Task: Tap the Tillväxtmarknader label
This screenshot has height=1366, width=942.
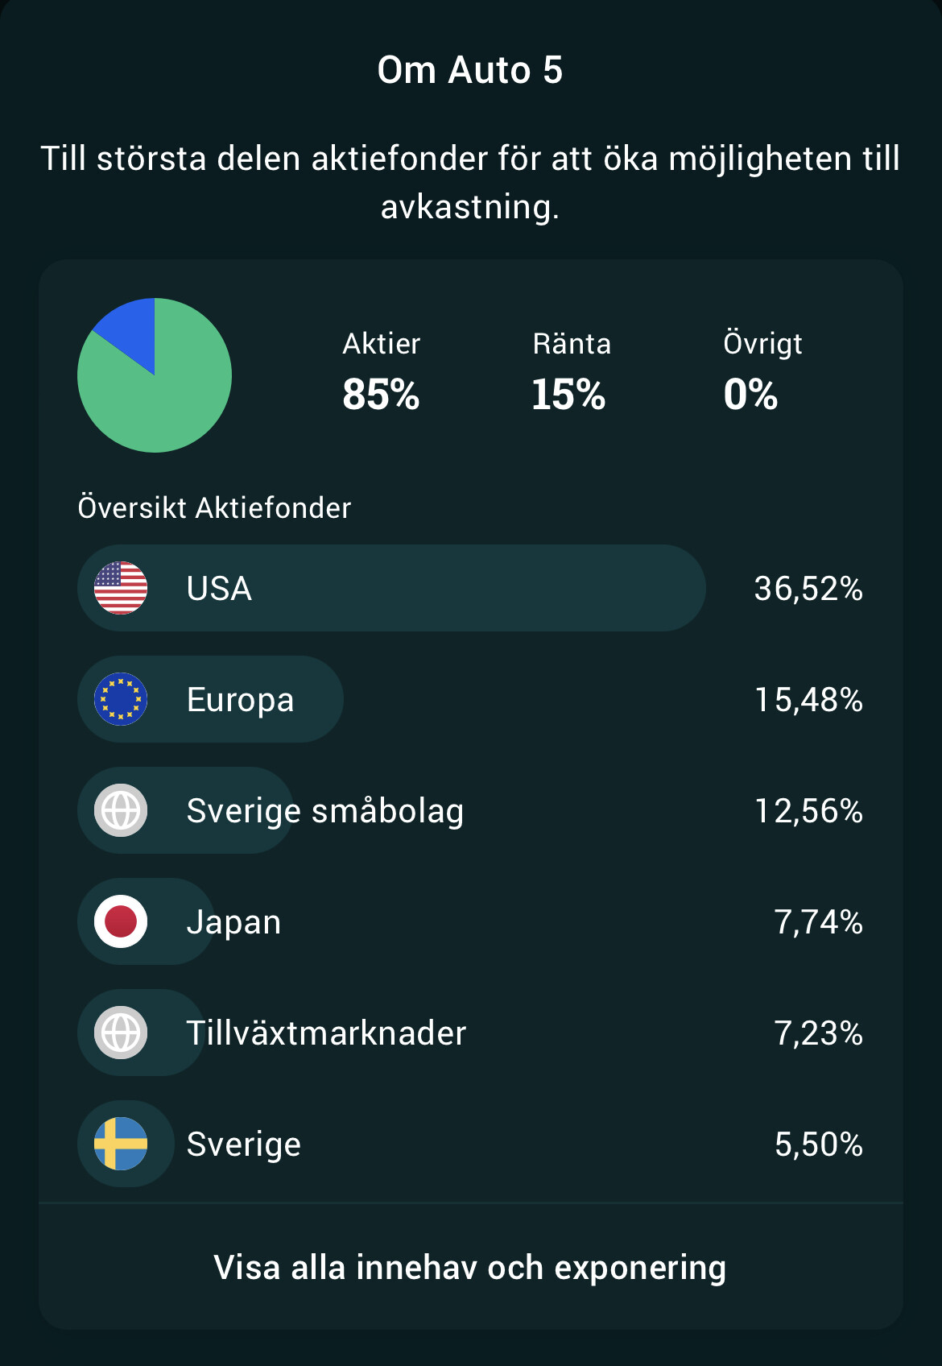Action: tap(326, 1033)
